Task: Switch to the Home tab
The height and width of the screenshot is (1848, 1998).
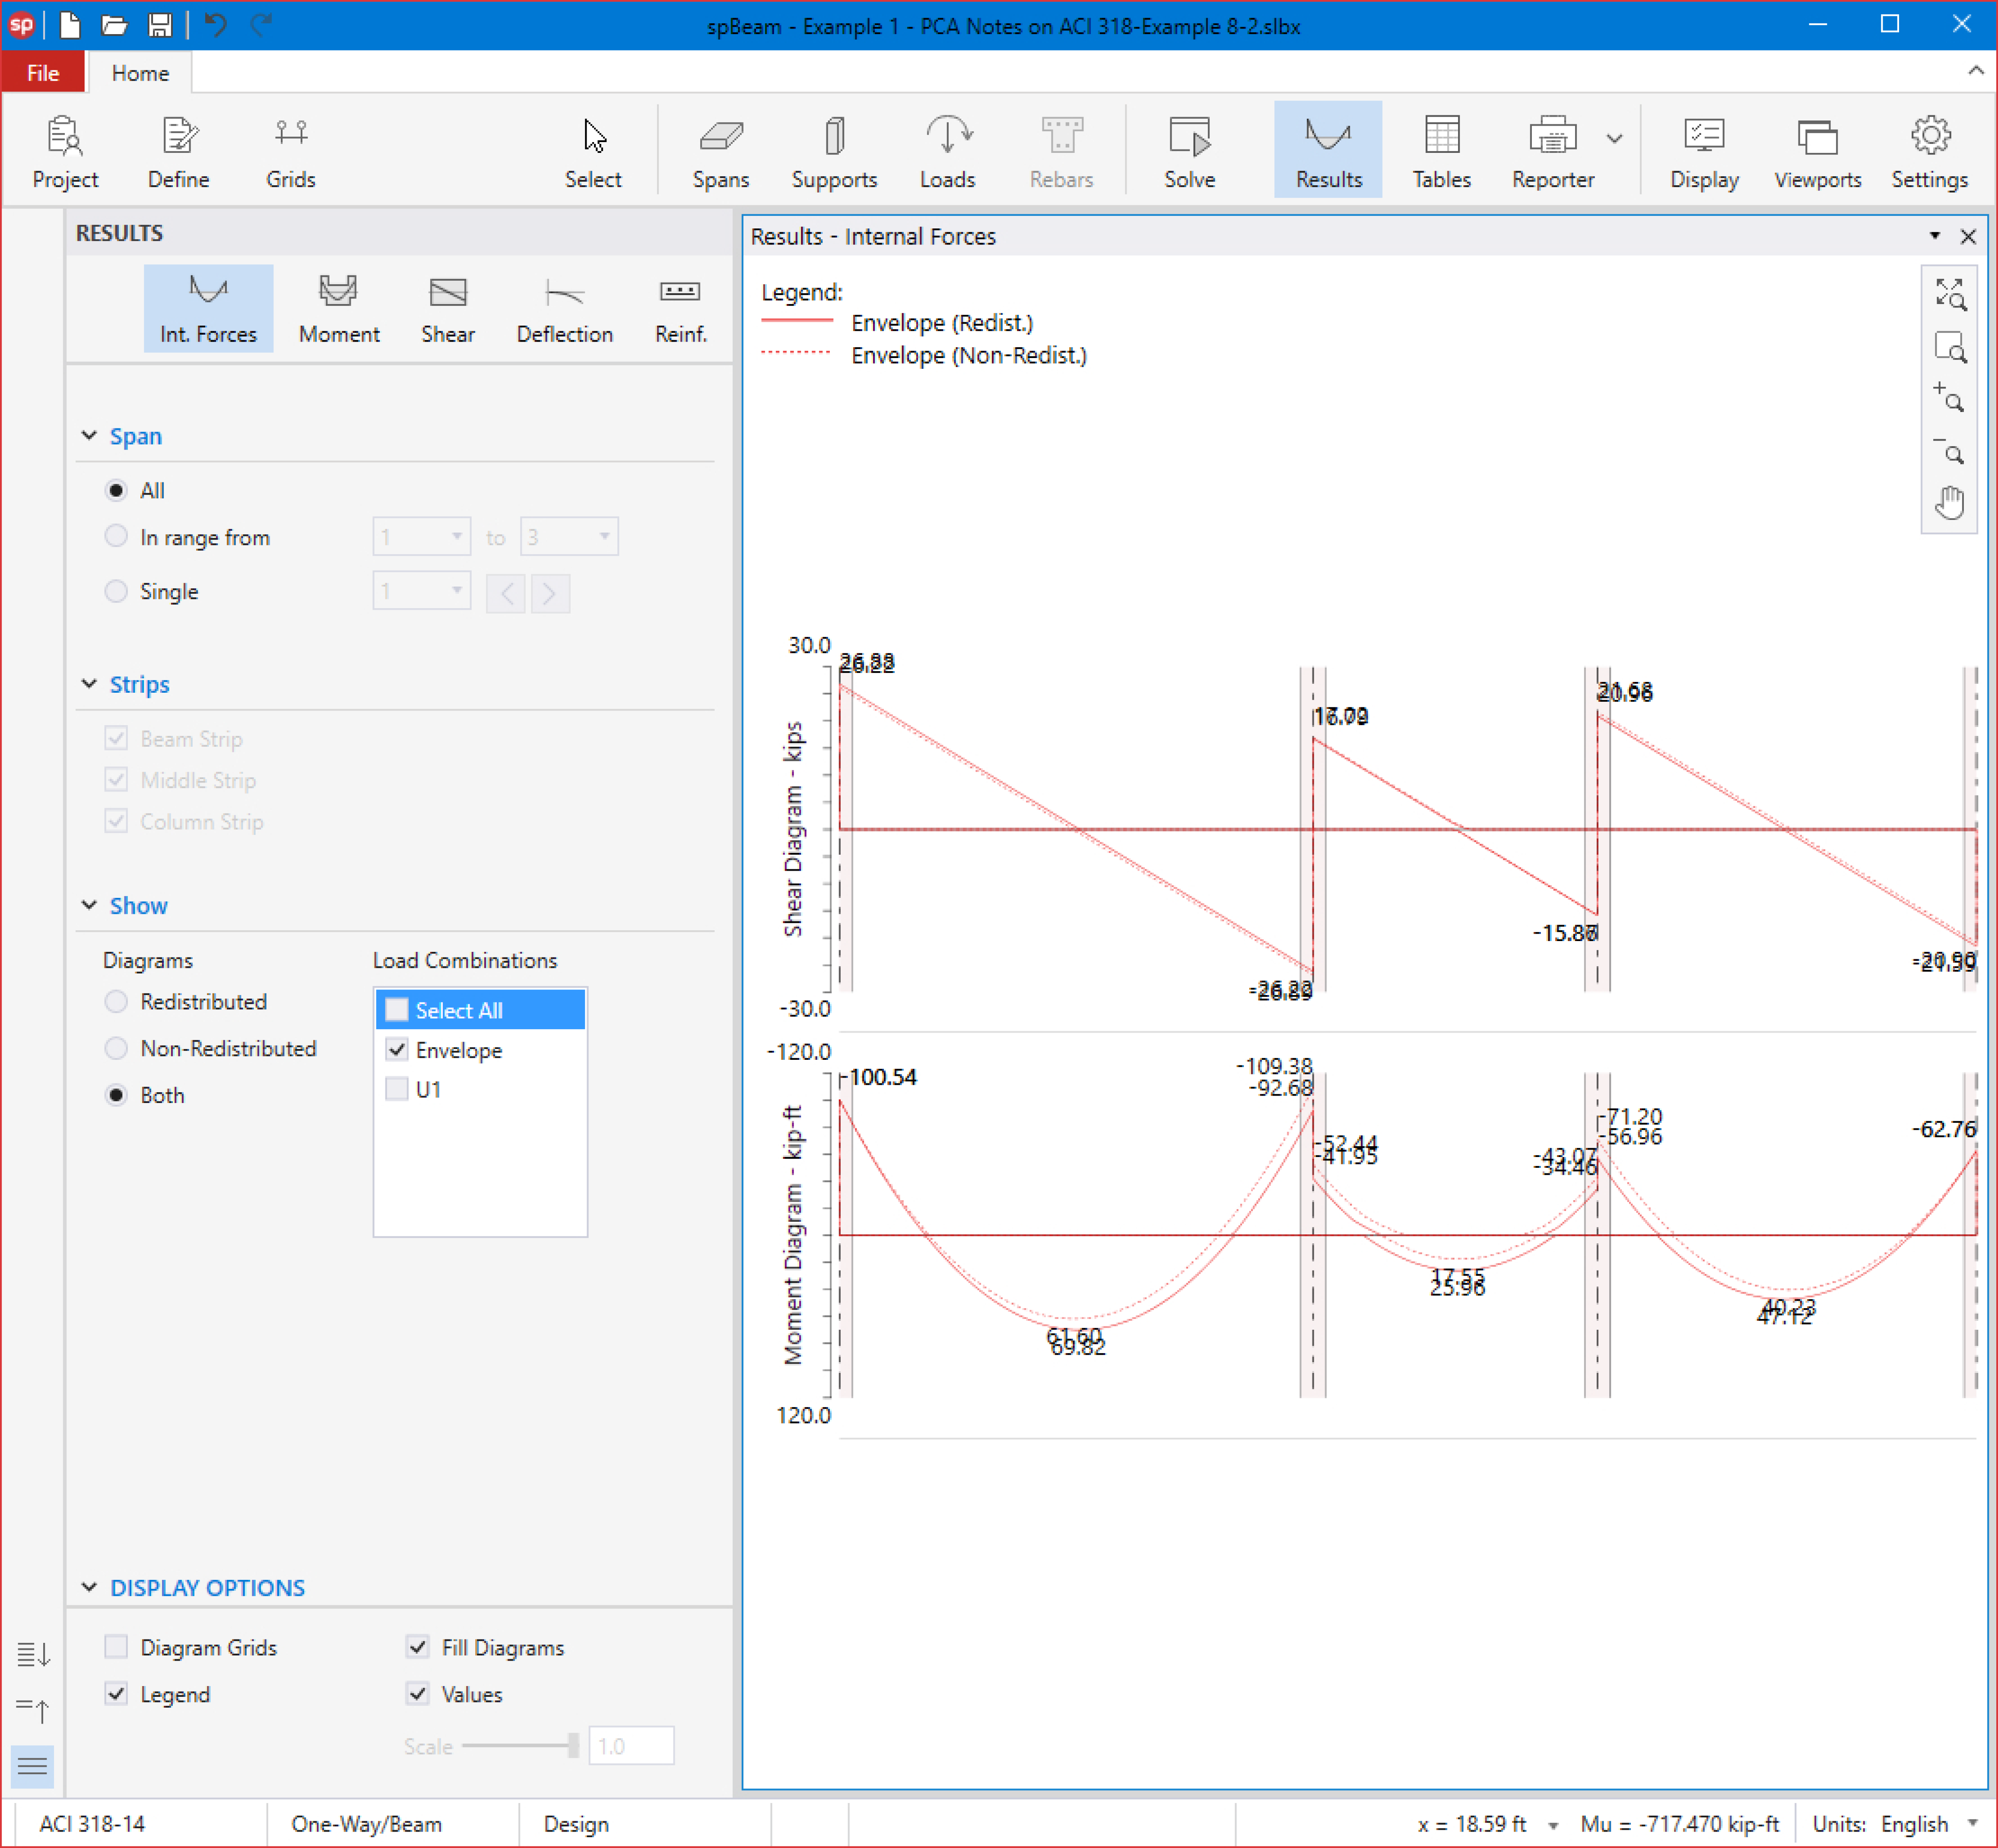Action: click(x=140, y=73)
